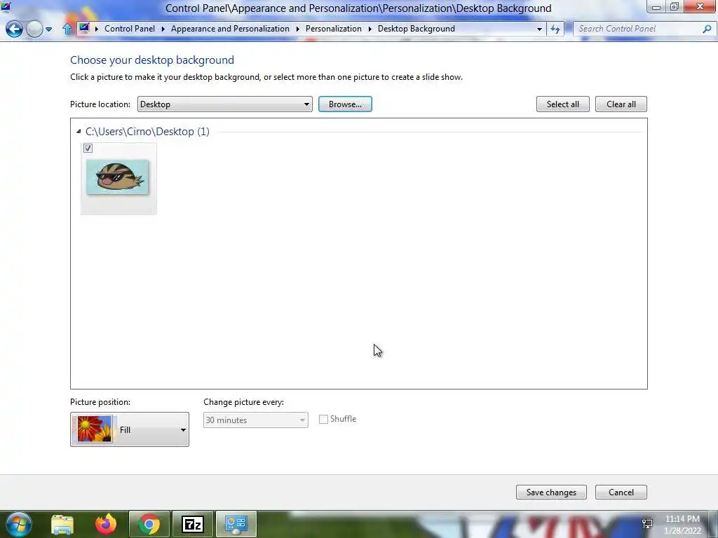
Task: Click the Refresh address bar button
Action: (x=555, y=29)
